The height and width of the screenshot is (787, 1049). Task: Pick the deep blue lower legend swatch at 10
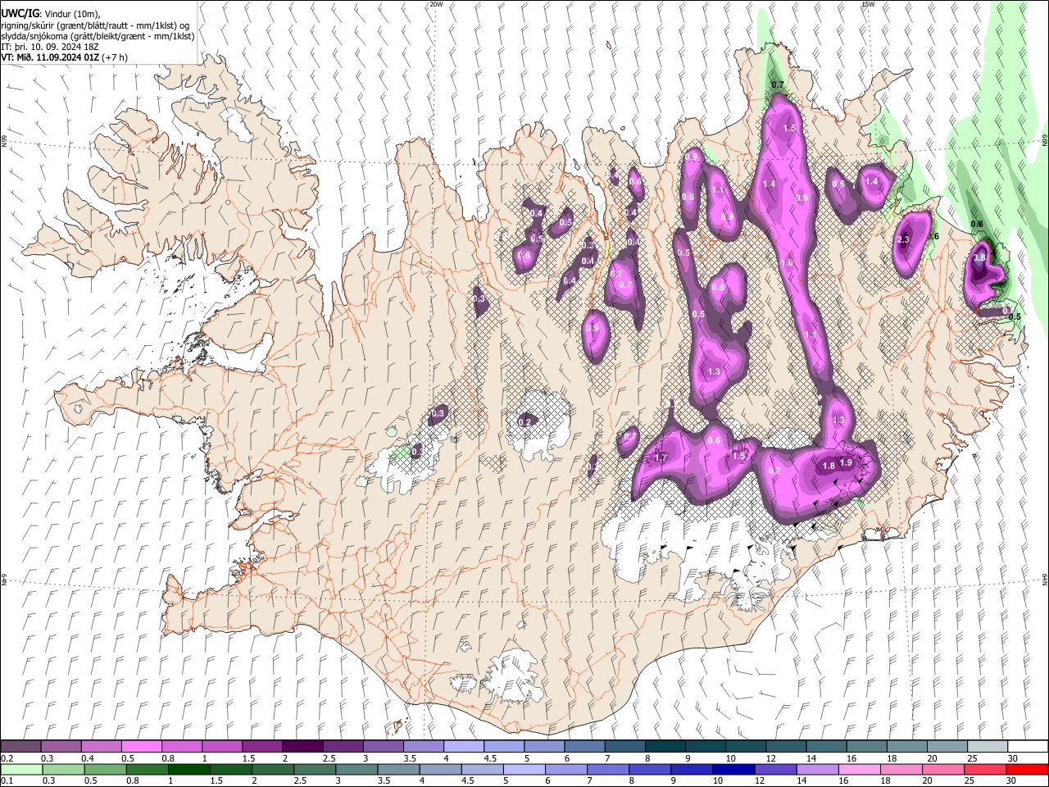(x=733, y=769)
